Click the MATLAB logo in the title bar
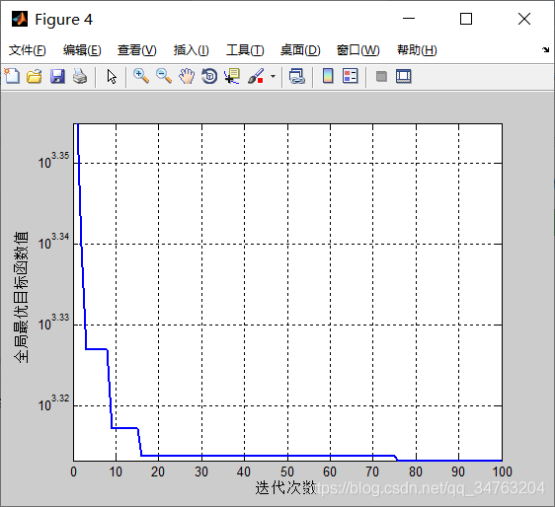Screen dimensions: 555x507 pos(19,19)
